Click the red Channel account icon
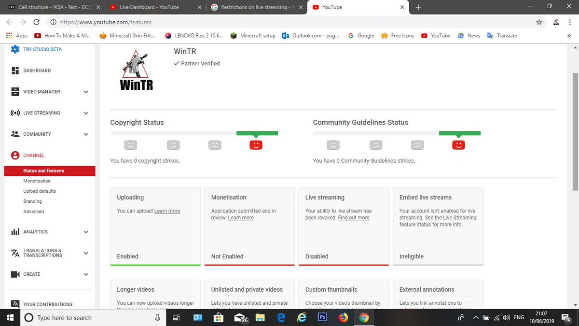Image resolution: width=579 pixels, height=326 pixels. [x=15, y=156]
